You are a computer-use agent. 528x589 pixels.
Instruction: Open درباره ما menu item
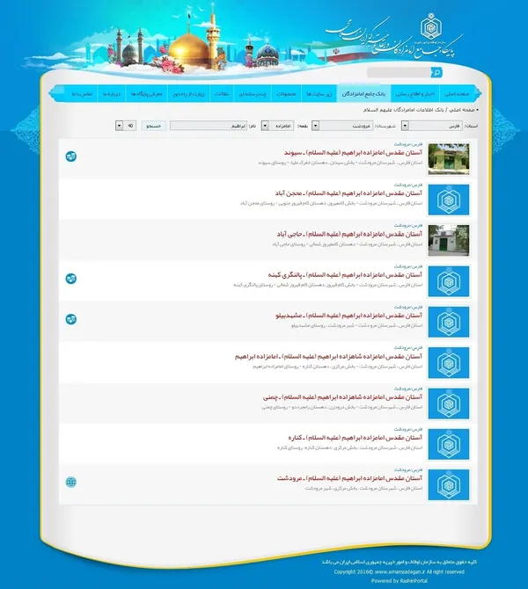112,94
